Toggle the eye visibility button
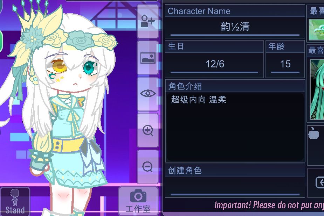Image resolution: width=324 pixels, height=216 pixels. click(x=148, y=94)
